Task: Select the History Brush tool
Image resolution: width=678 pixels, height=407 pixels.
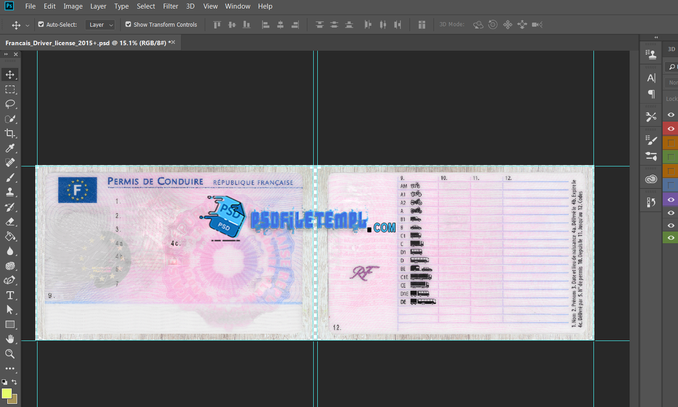Action: [x=10, y=207]
